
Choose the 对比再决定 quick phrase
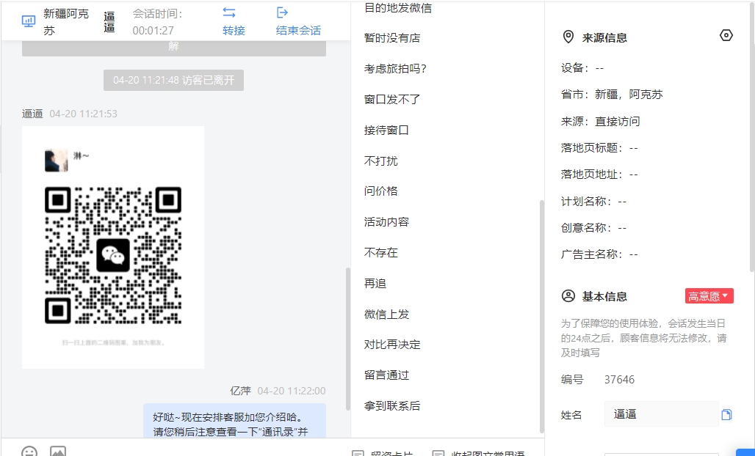point(392,345)
